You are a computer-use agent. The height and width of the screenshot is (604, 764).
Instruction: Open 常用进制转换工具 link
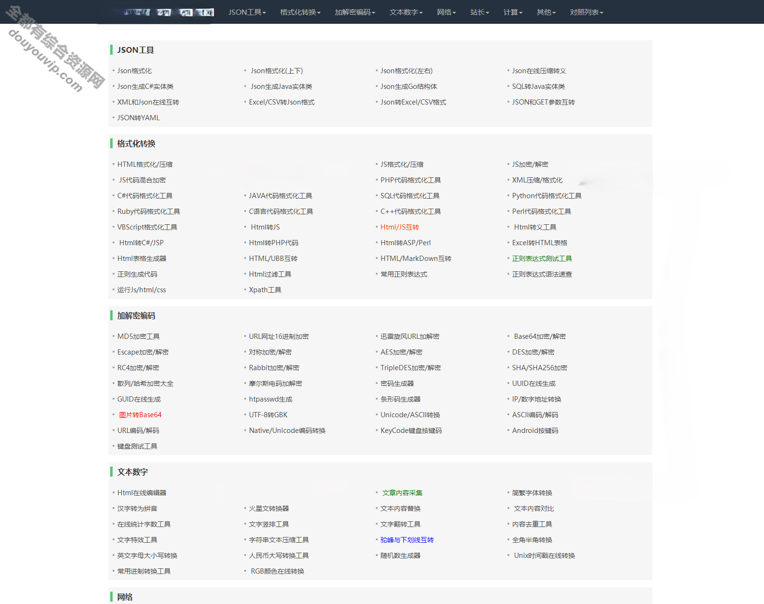[x=144, y=571]
